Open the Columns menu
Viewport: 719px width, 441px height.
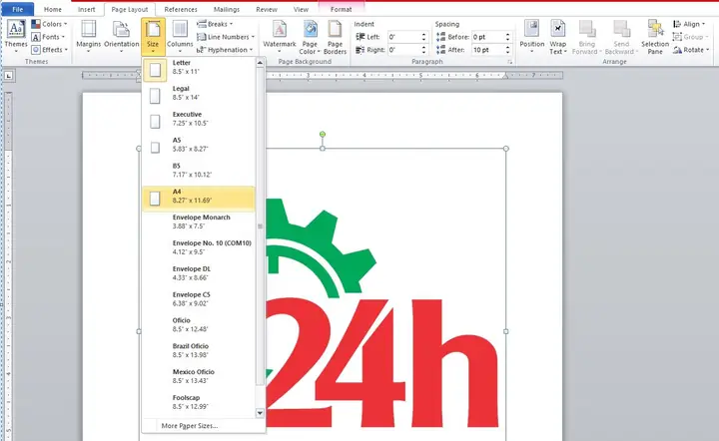coord(180,36)
